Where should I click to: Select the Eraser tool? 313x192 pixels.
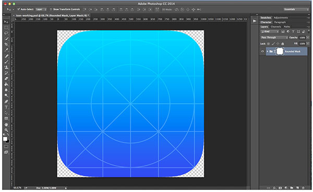6,78
